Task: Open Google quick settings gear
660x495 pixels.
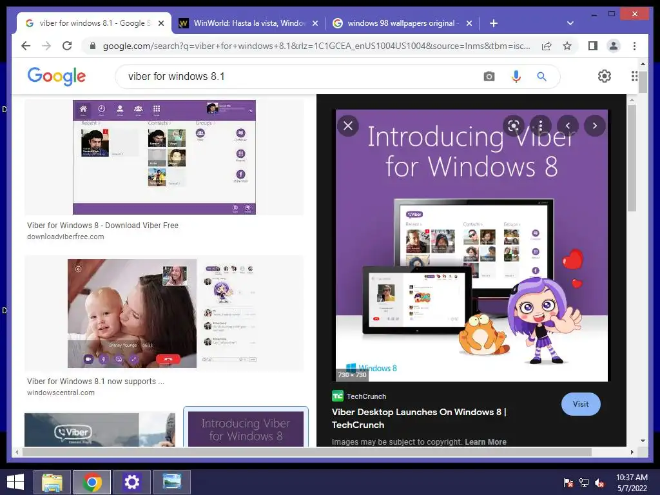Action: 605,76
